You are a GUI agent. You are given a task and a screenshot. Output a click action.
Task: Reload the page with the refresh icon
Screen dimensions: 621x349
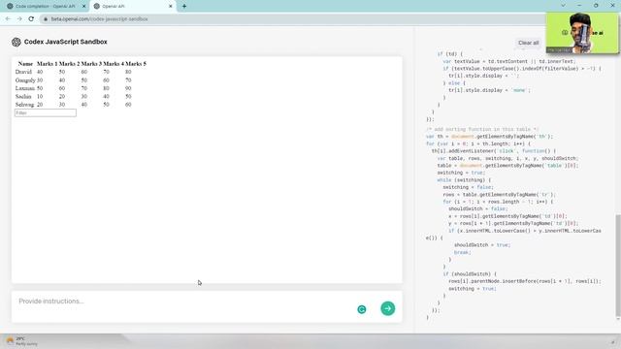coord(31,19)
